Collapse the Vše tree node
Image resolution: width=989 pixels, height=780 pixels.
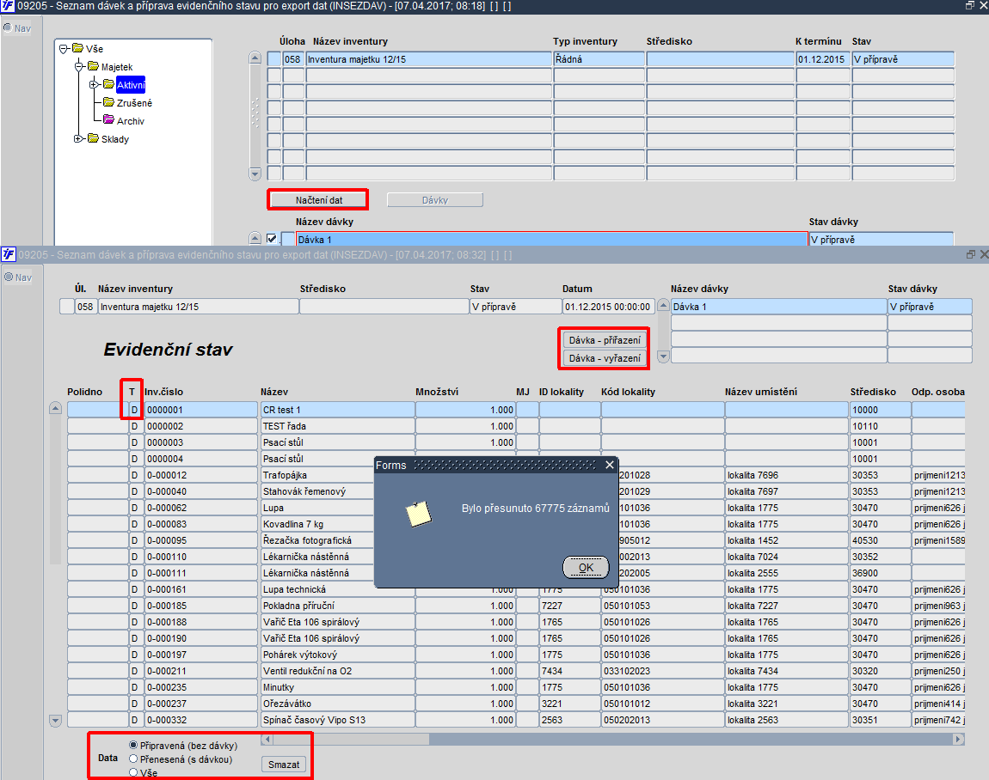click(63, 48)
